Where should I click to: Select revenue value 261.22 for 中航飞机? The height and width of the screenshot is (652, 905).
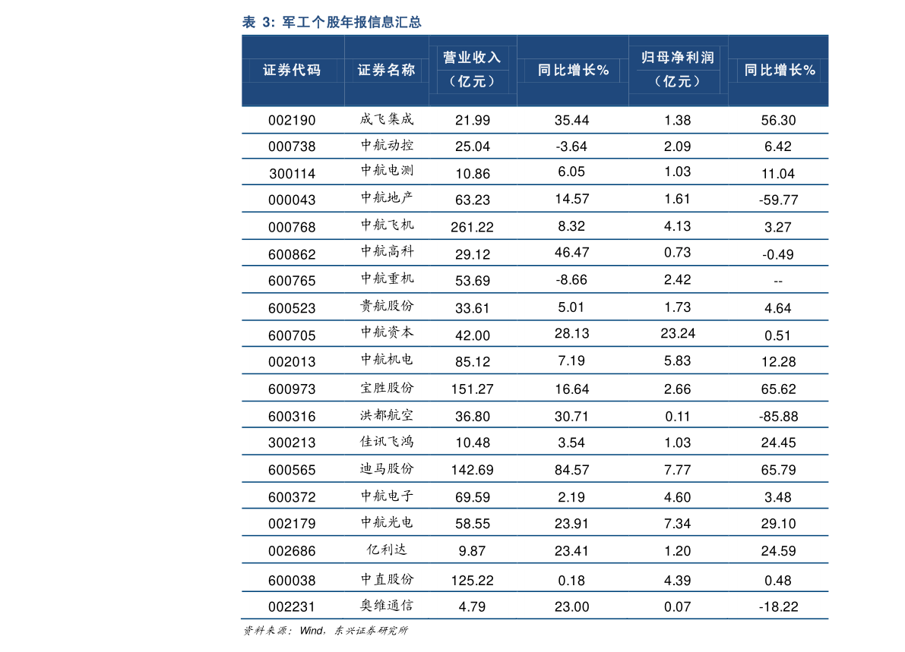(472, 227)
